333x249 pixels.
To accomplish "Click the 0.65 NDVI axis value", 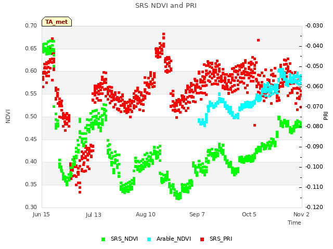I will (31, 48).
